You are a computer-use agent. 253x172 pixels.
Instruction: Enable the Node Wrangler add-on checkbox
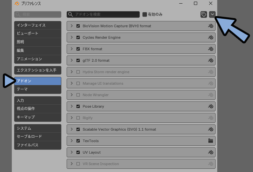(78, 95)
